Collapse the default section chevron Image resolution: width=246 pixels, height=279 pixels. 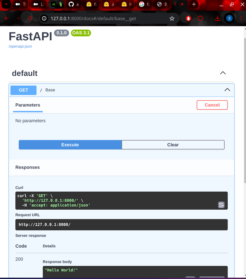pos(223,73)
